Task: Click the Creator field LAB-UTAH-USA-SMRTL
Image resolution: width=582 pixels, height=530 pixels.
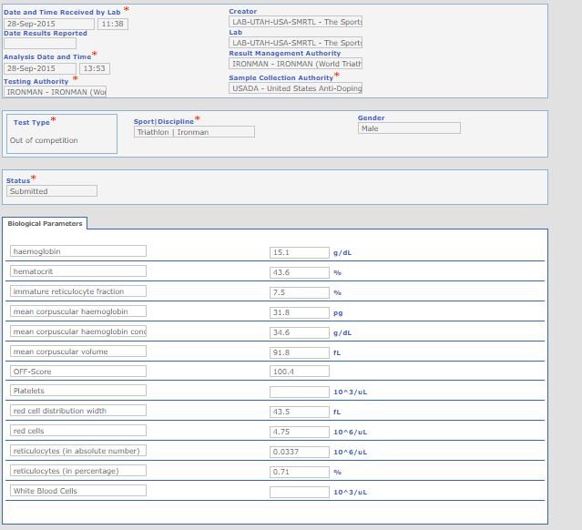Action: [x=295, y=22]
